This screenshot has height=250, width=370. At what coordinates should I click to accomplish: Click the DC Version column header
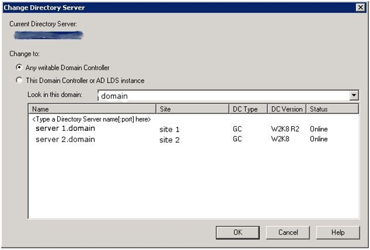[x=286, y=109]
